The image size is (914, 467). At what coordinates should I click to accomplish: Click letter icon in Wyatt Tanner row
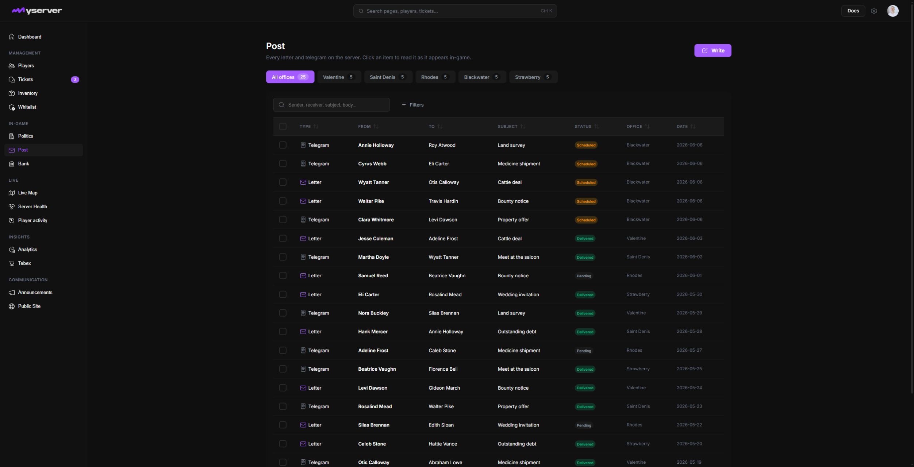[x=303, y=182]
